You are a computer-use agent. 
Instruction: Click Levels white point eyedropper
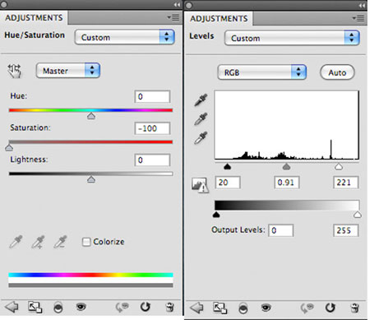click(201, 137)
